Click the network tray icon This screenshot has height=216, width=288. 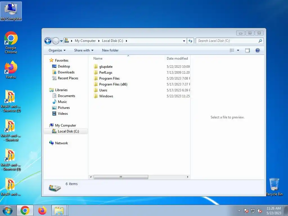(x=253, y=211)
